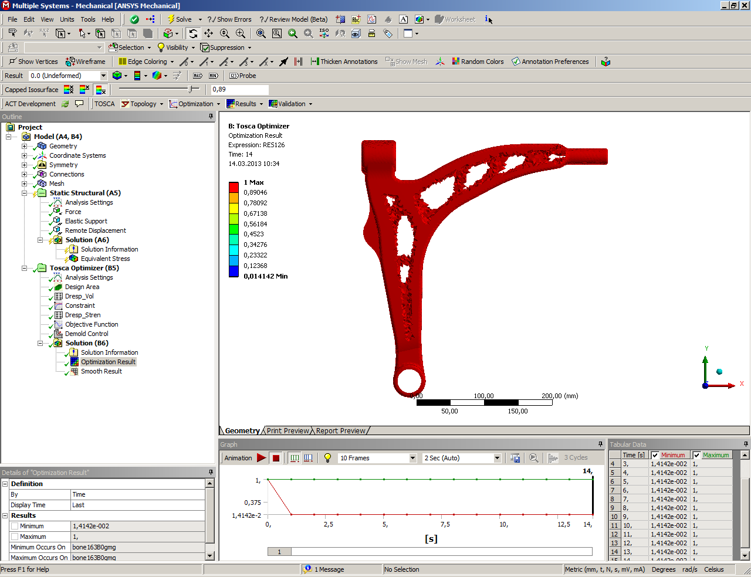Toggle Random Colors
This screenshot has height=577, width=751.
tap(478, 62)
